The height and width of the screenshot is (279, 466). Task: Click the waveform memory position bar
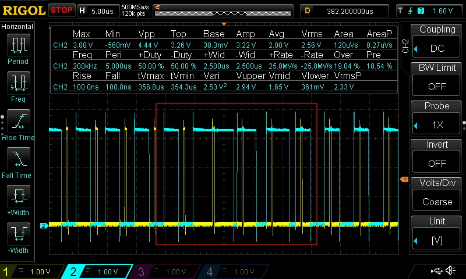coord(223,11)
